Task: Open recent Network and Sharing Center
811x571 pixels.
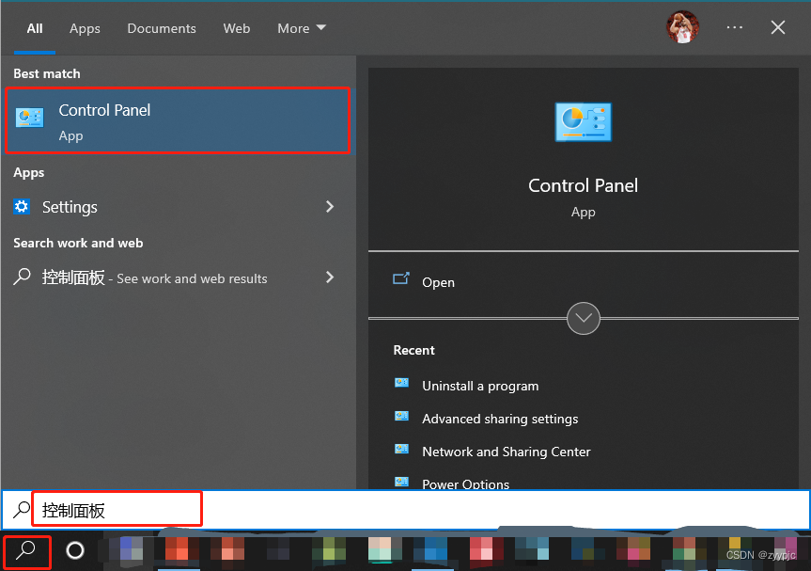Action: pyautogui.click(x=506, y=452)
